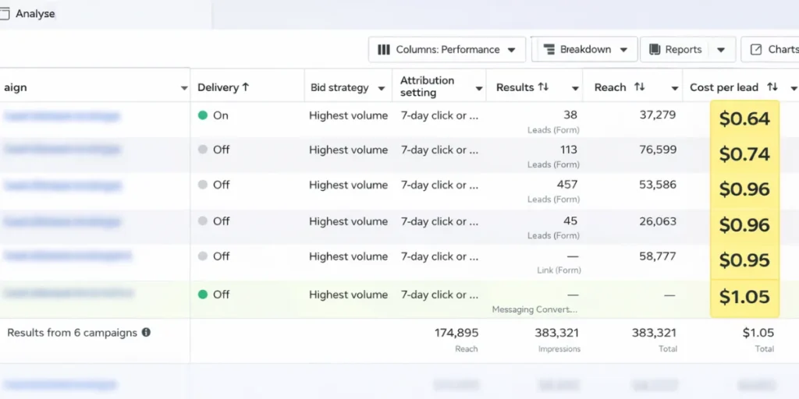Image resolution: width=799 pixels, height=399 pixels.
Task: Click the Breakdown icon
Action: coord(549,49)
